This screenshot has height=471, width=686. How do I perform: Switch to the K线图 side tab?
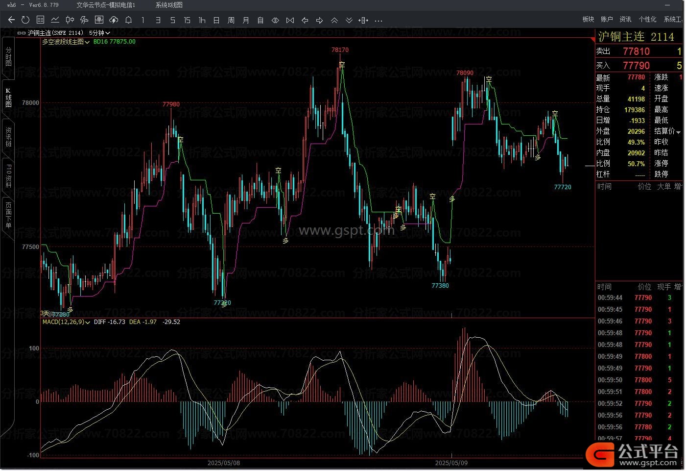pos(8,98)
